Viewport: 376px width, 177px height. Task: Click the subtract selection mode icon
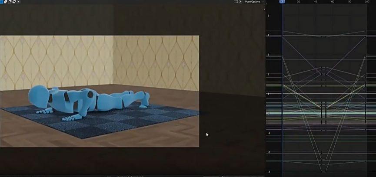(10, 2)
